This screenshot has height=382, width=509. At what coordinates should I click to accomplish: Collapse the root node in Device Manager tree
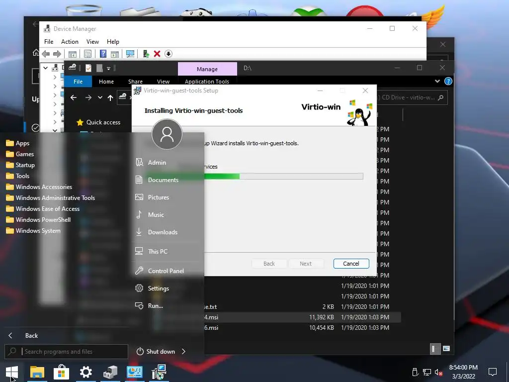click(x=45, y=68)
